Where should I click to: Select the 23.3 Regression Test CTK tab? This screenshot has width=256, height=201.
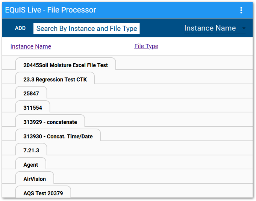click(55, 78)
